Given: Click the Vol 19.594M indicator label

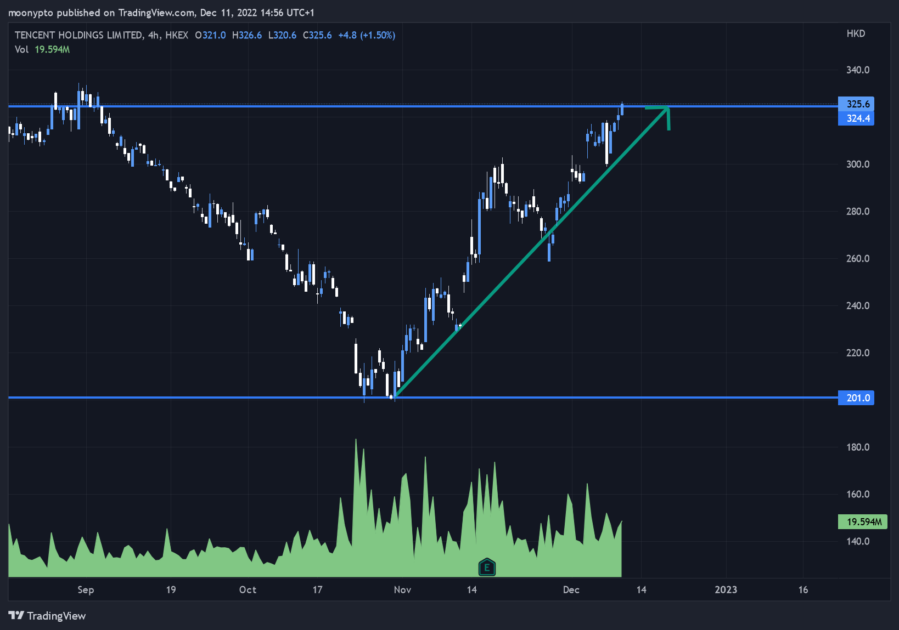Looking at the screenshot, I should click(42, 49).
